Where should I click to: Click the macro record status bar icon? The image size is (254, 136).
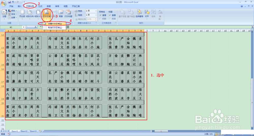(x=9, y=134)
